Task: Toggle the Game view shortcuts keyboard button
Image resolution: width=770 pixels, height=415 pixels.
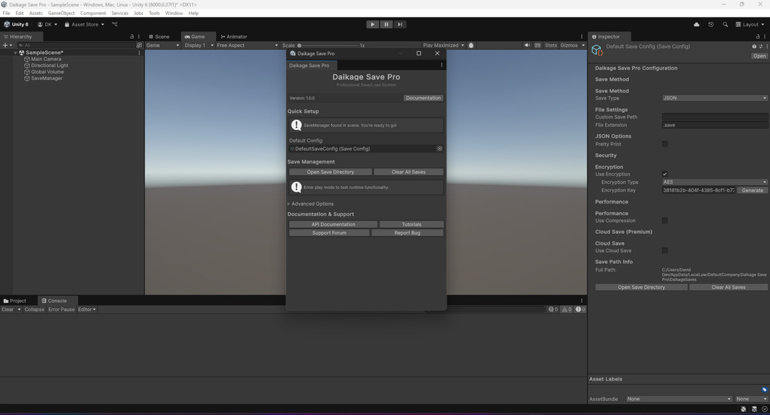Action: [538, 45]
